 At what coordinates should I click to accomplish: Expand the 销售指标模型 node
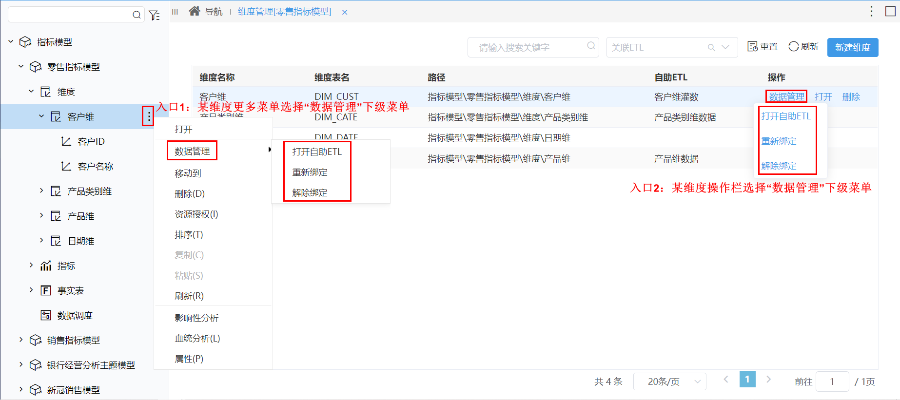coord(21,340)
